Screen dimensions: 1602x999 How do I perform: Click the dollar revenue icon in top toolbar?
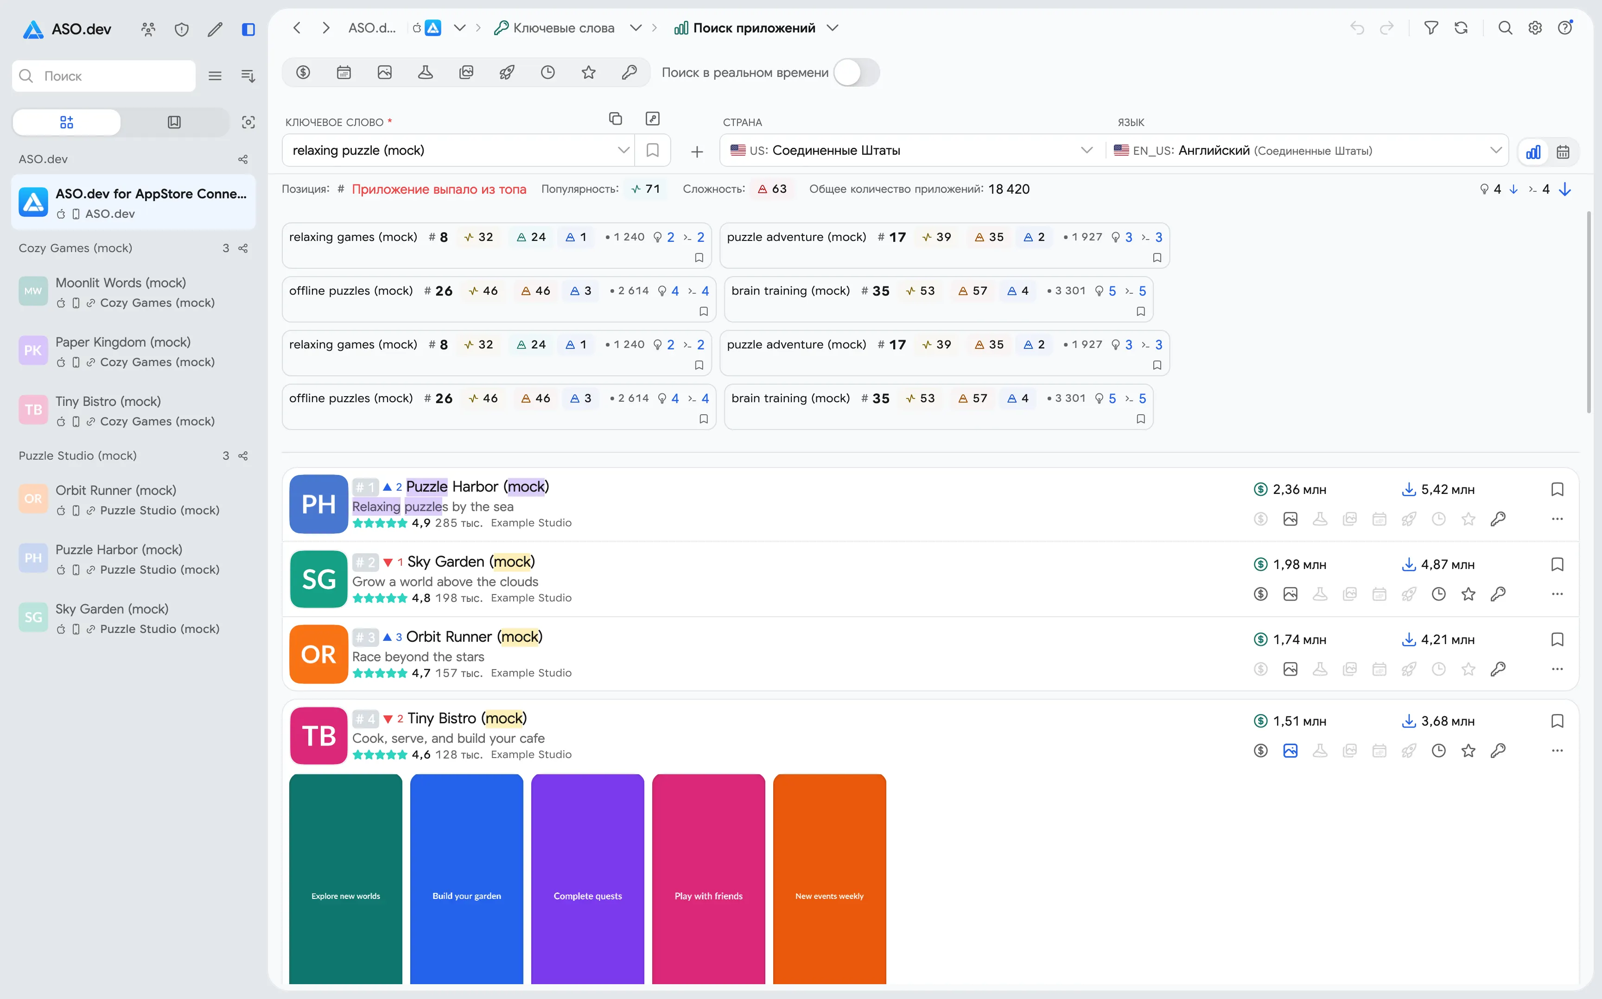[x=303, y=73]
